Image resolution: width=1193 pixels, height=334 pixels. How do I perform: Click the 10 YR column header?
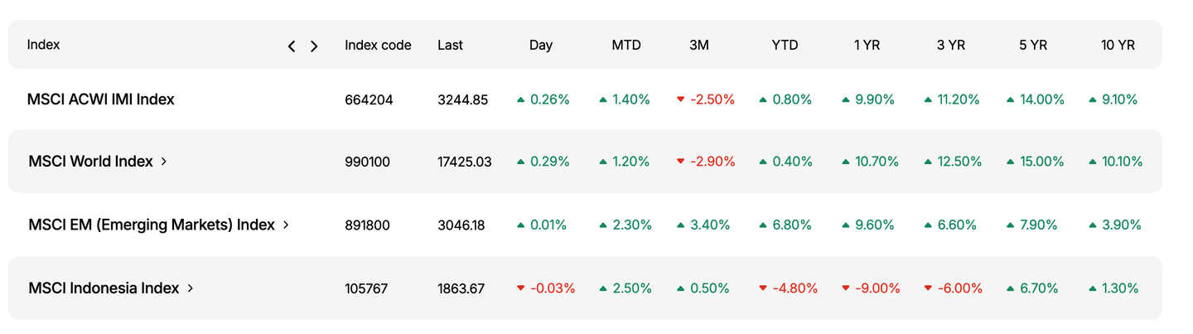click(x=1118, y=46)
